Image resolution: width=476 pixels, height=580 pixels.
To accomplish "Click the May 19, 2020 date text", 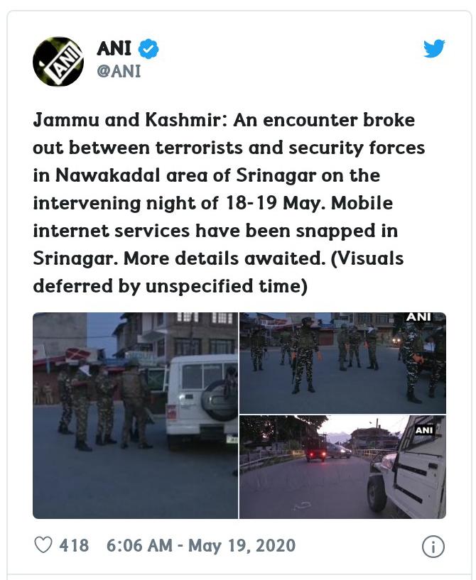I will [x=242, y=546].
